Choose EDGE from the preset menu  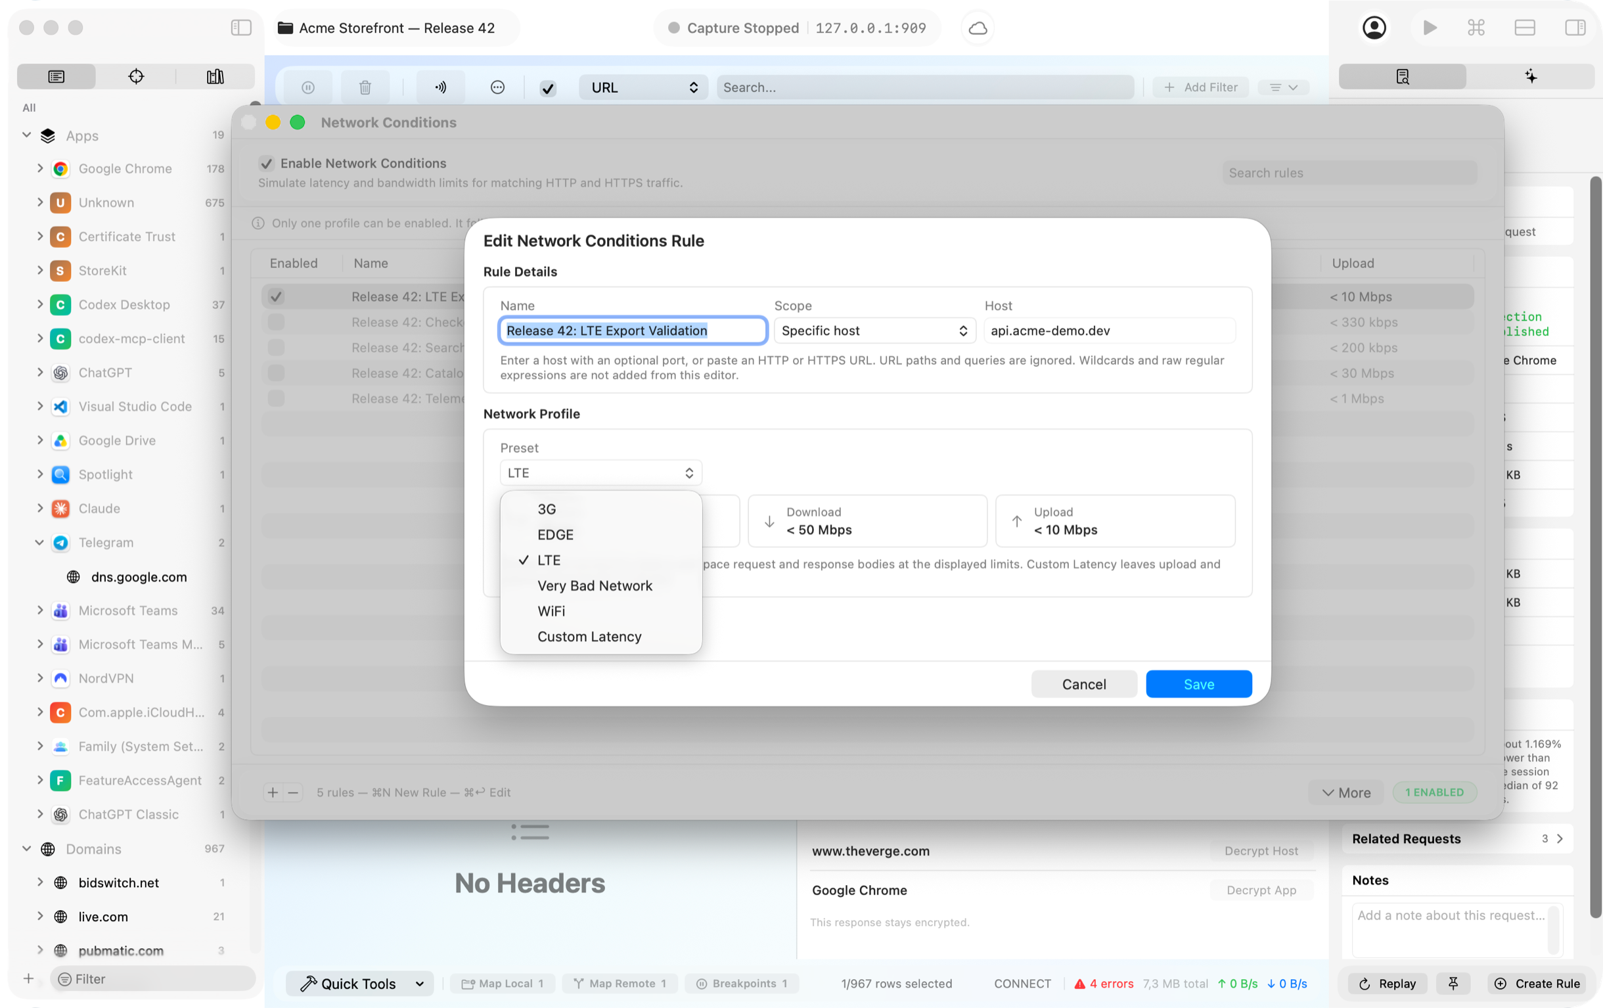[x=600, y=535]
